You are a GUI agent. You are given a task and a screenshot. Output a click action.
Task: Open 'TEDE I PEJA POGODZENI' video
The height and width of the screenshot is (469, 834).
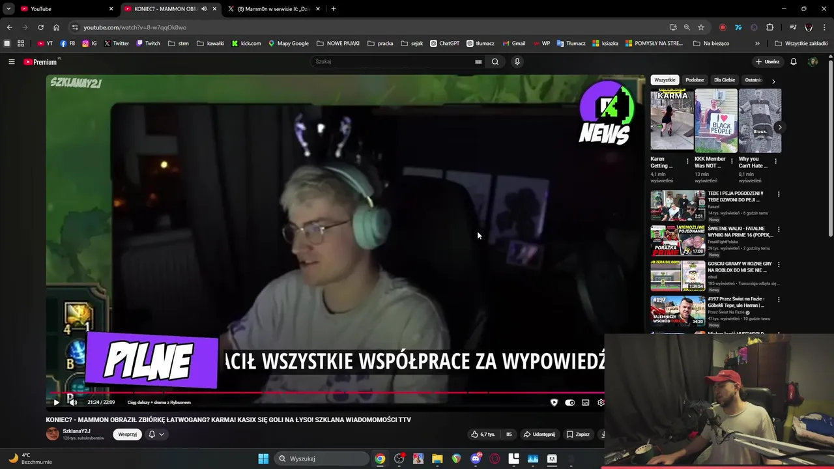pyautogui.click(x=678, y=206)
